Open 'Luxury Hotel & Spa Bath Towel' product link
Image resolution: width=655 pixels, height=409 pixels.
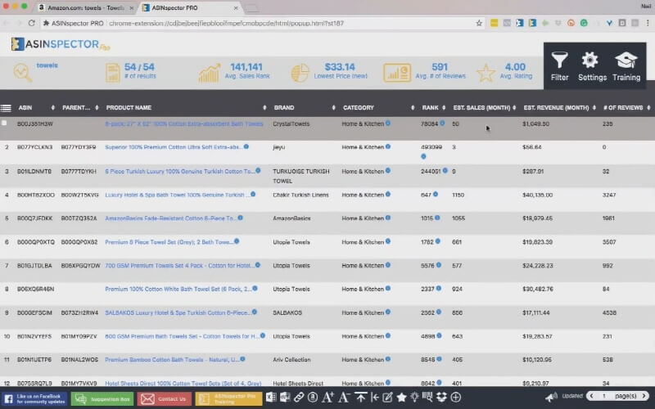[177, 195]
